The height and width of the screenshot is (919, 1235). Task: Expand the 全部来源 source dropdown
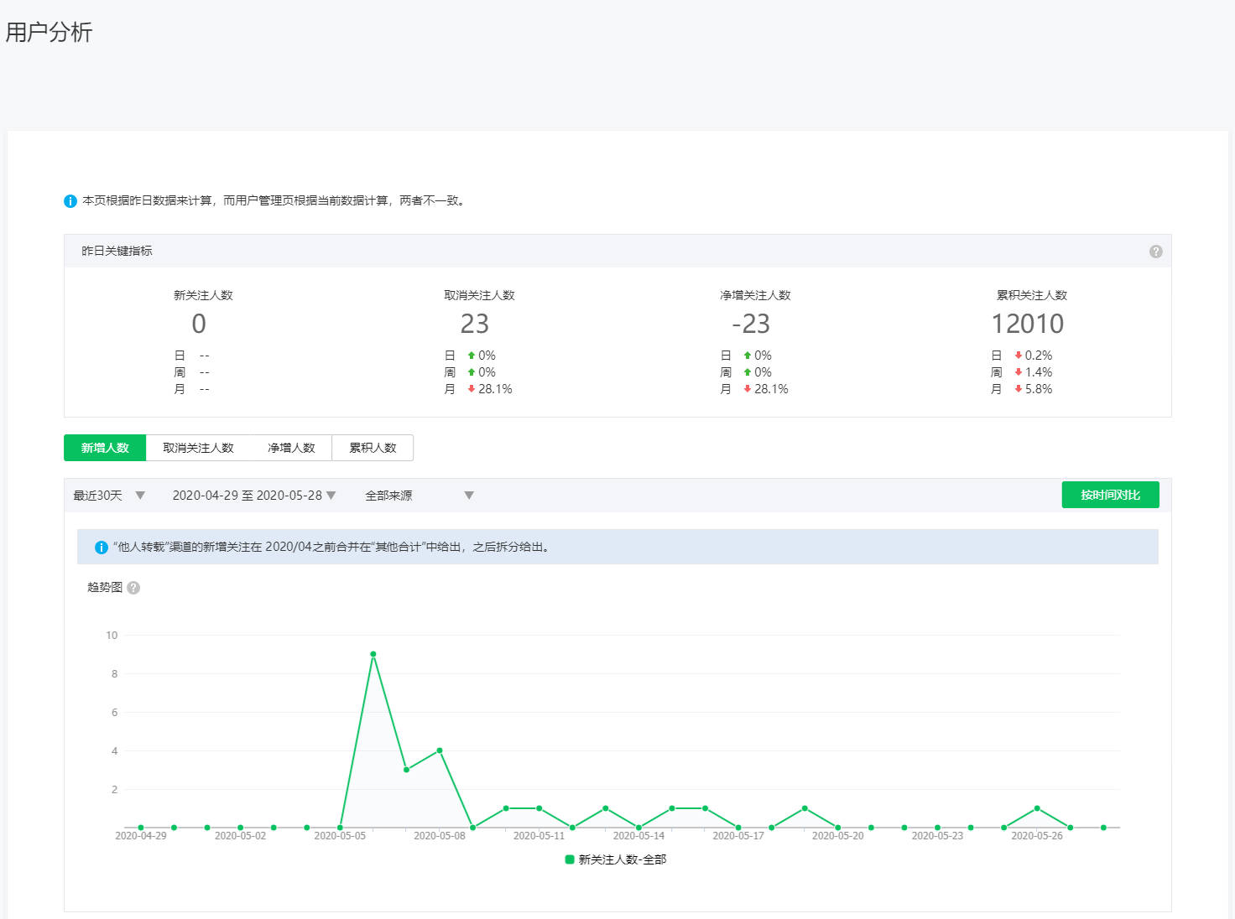pyautogui.click(x=419, y=496)
